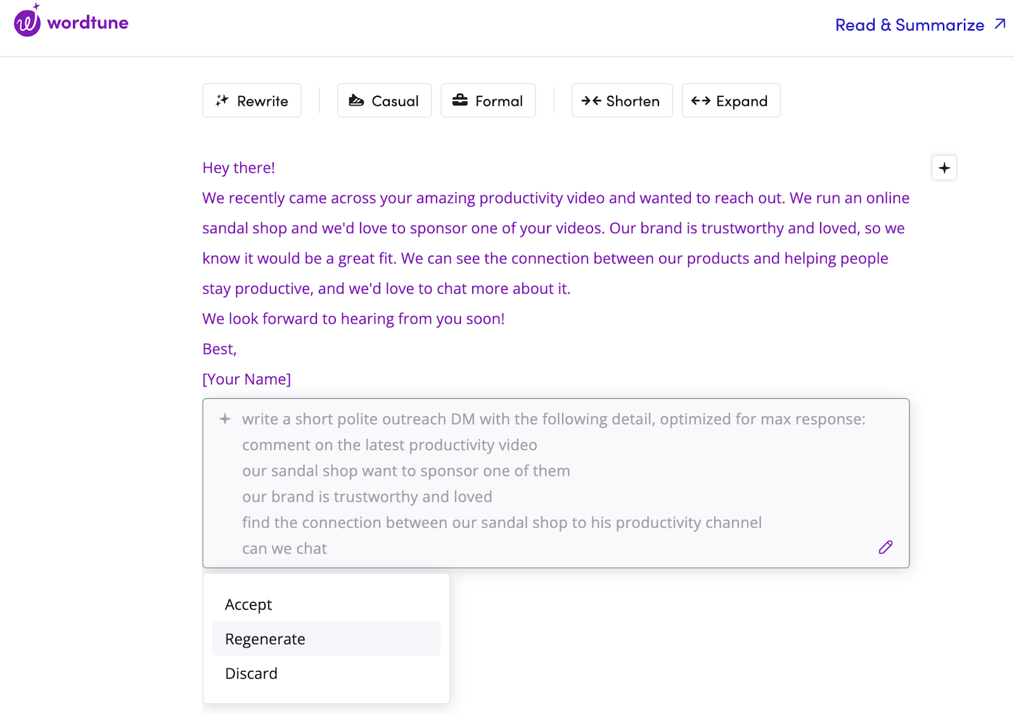
Task: Open the Read & Summarize link
Action: (909, 25)
